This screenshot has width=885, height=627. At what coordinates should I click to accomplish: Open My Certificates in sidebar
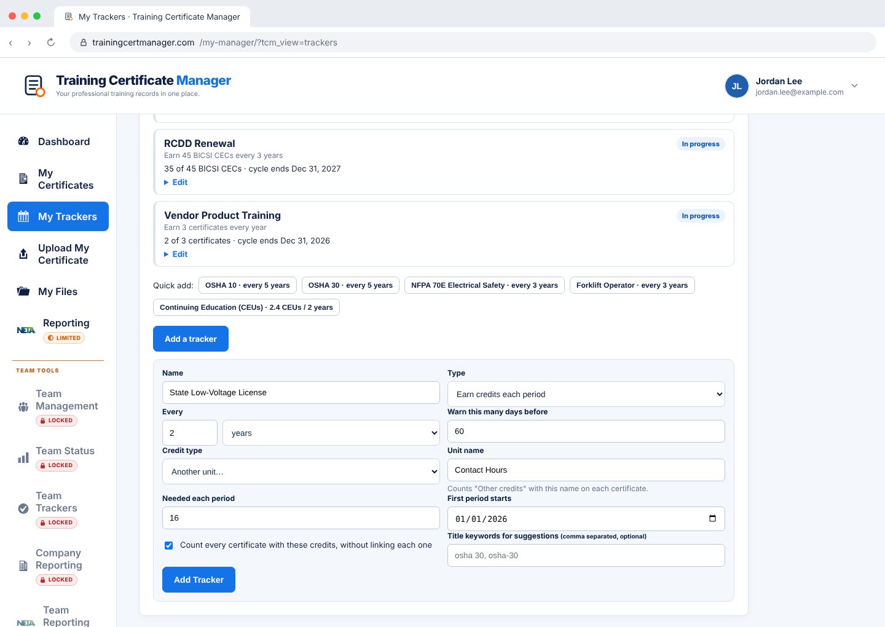pyautogui.click(x=58, y=179)
